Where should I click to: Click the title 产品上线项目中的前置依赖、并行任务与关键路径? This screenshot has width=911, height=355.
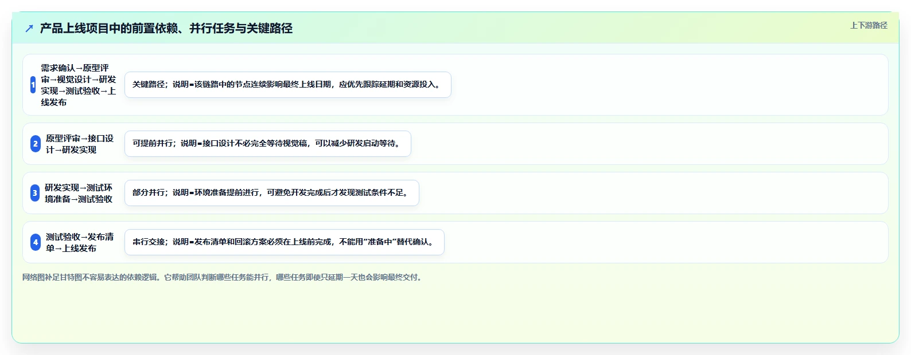click(x=166, y=28)
